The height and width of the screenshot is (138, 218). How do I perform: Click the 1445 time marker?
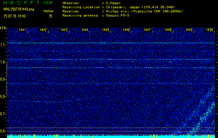click(105, 30)
